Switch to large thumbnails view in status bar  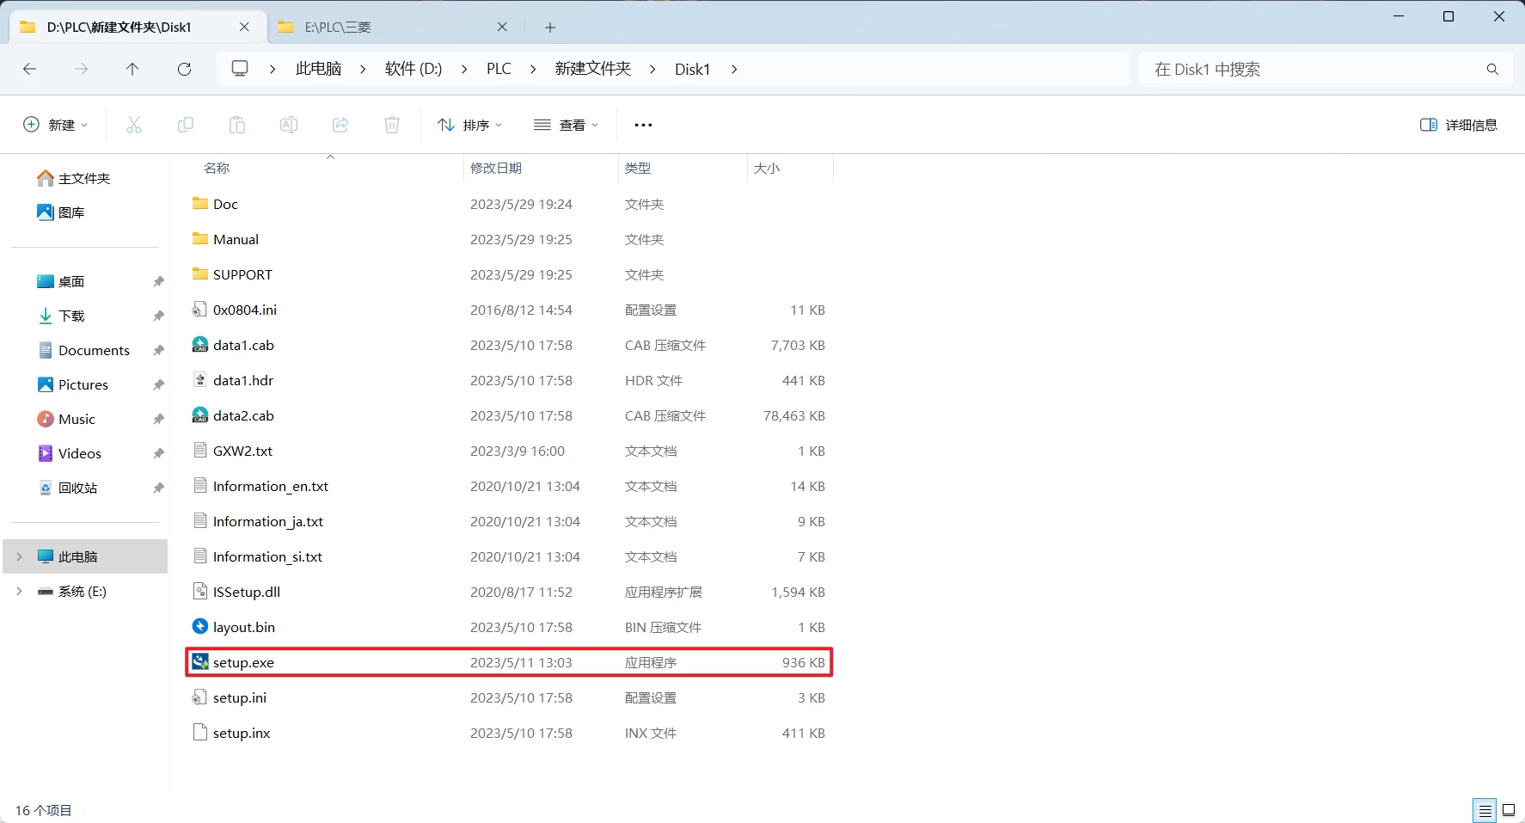tap(1509, 810)
